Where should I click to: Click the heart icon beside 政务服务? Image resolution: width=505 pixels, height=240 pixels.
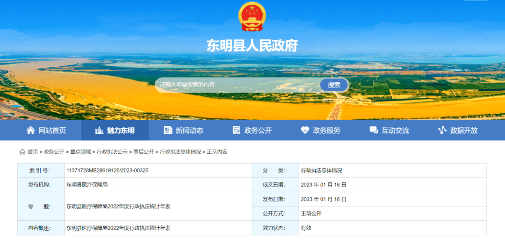coord(305,130)
